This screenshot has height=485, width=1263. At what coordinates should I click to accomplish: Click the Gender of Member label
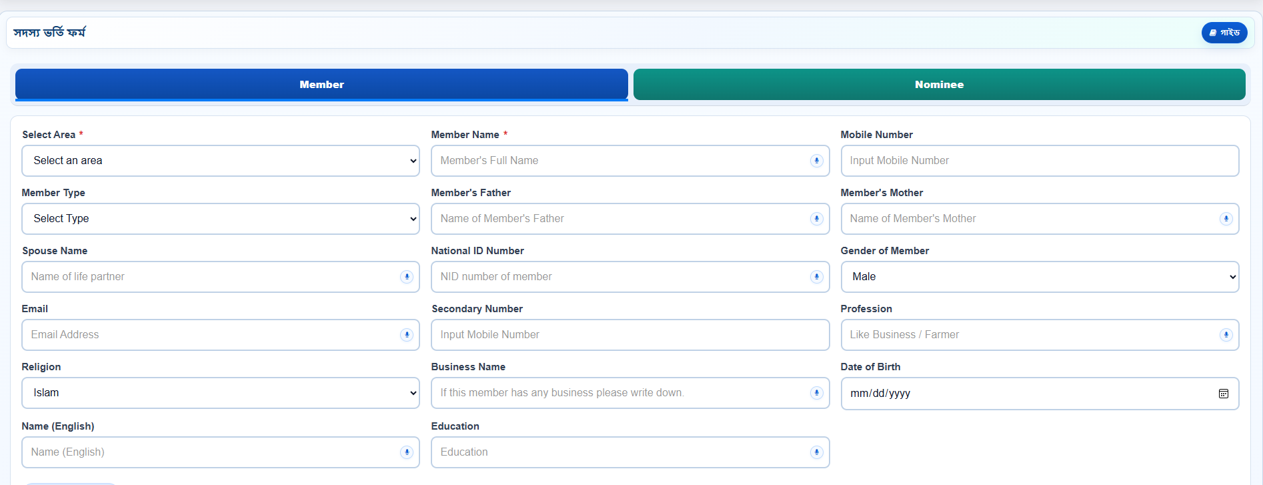coord(885,251)
